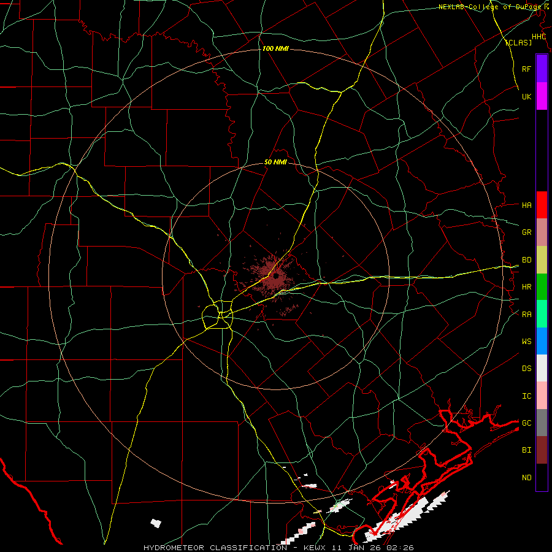Click the 50 NMI range ring label
Screen dimensions: 552x552
click(275, 163)
